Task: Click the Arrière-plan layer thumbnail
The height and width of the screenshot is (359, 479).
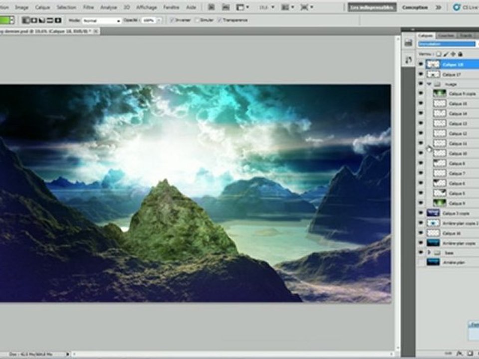Action: [433, 262]
